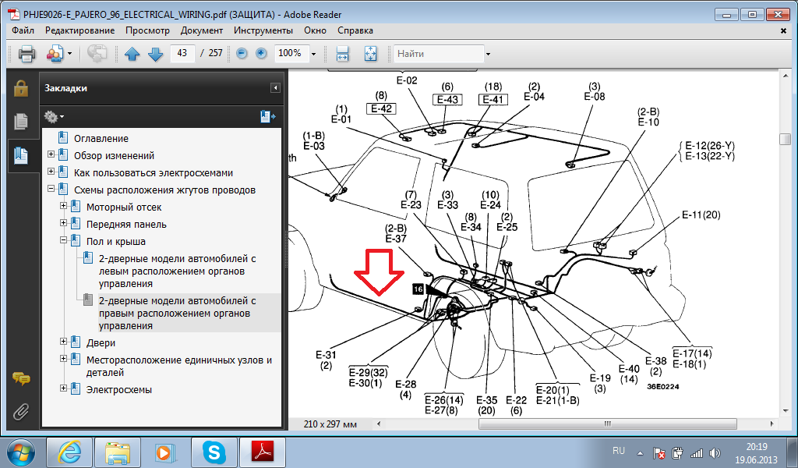
Task: Show the comments panel in sidebar
Action: pos(21,379)
